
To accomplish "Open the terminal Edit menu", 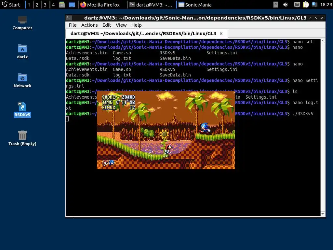I will [107, 25].
